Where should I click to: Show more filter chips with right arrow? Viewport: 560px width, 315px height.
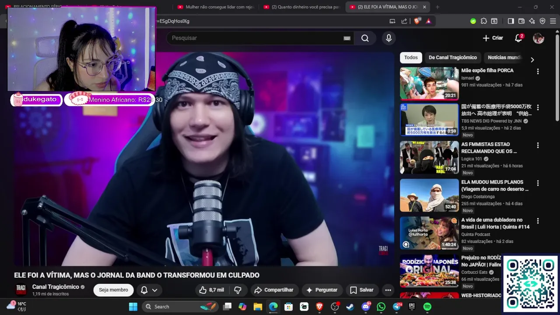532,59
